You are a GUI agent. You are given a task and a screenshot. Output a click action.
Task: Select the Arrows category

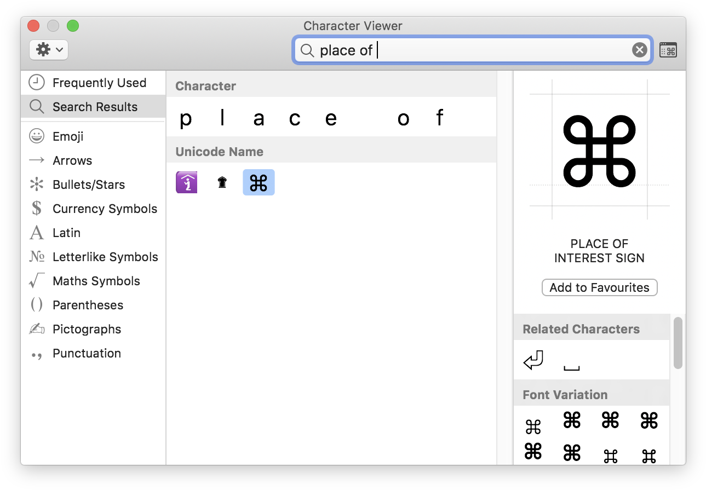(x=72, y=160)
